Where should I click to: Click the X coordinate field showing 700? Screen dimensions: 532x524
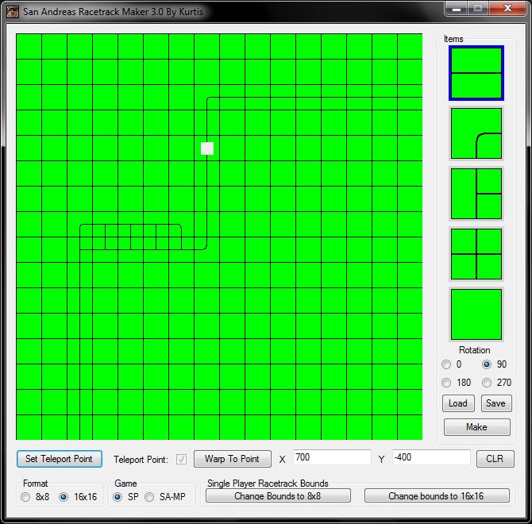[332, 457]
